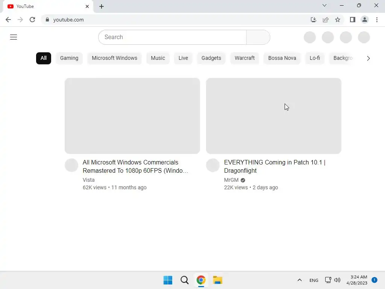Go back in browser history
Viewport: 385px width, 289px height.
pyautogui.click(x=8, y=20)
